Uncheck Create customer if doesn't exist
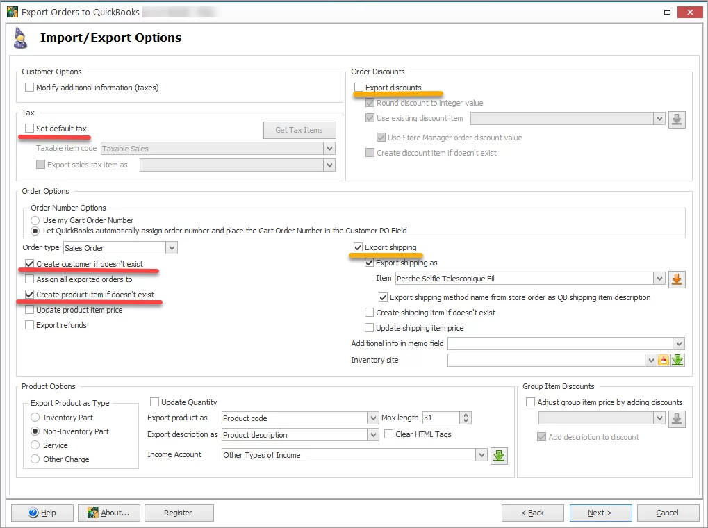The width and height of the screenshot is (708, 528). pos(29,264)
